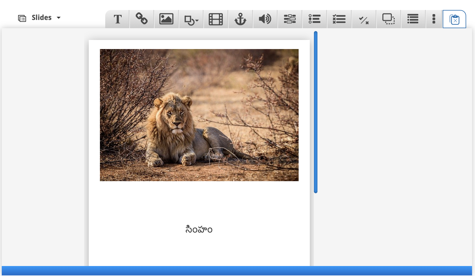Viewport: 475px width, 276px height.
Task: Add a True/False question
Action: (364, 19)
